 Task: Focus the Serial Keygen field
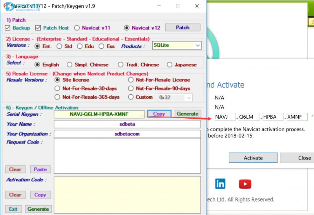pos(99,114)
